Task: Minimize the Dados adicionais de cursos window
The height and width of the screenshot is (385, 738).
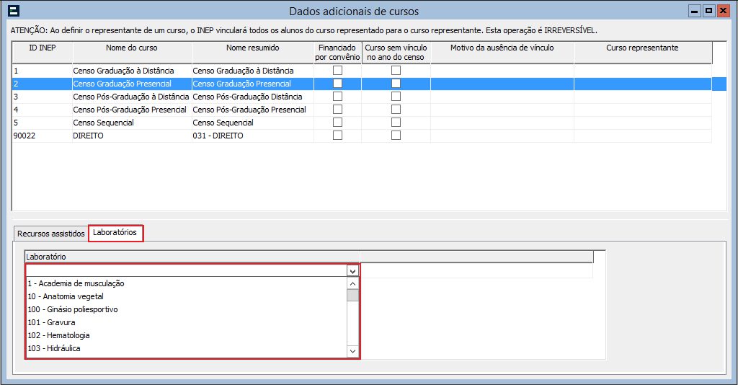Action: coord(695,11)
